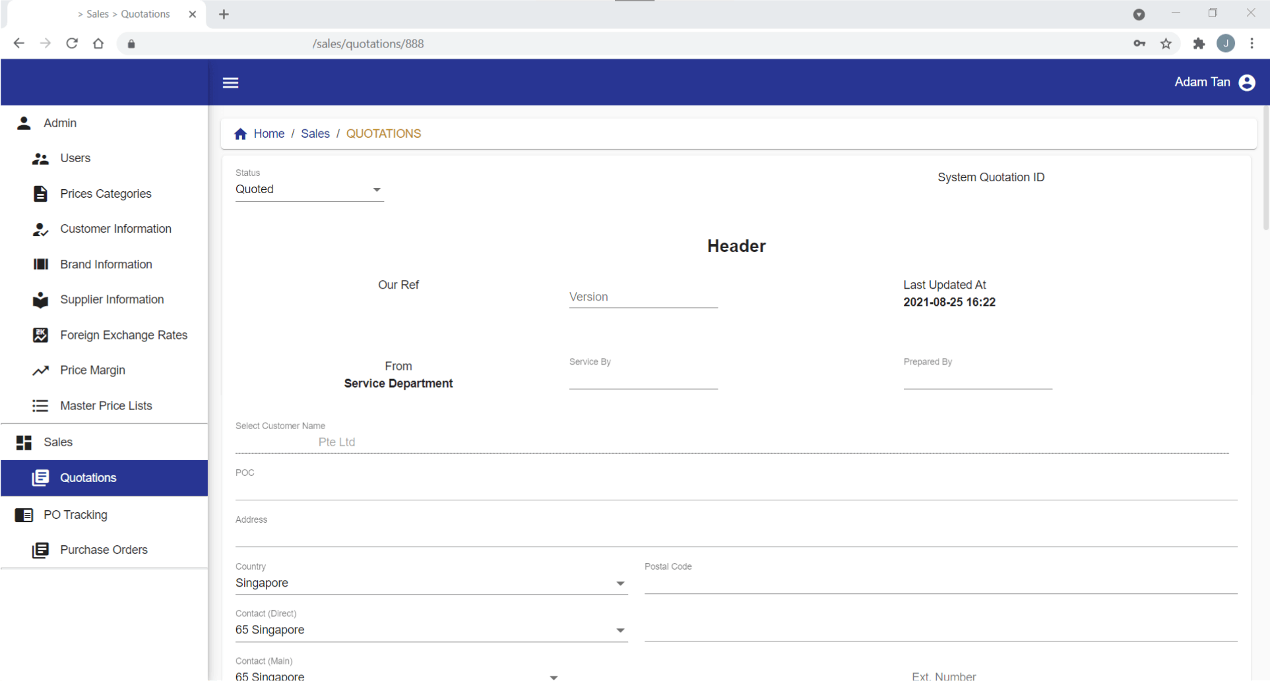Click the Adam Tan profile icon
Screen dimensions: 1270x681
(x=1246, y=82)
